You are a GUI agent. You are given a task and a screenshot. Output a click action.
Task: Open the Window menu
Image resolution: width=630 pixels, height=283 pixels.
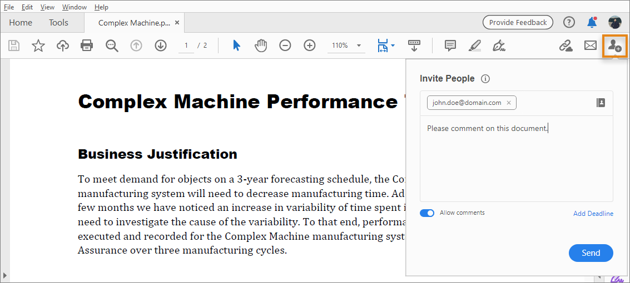click(x=75, y=7)
